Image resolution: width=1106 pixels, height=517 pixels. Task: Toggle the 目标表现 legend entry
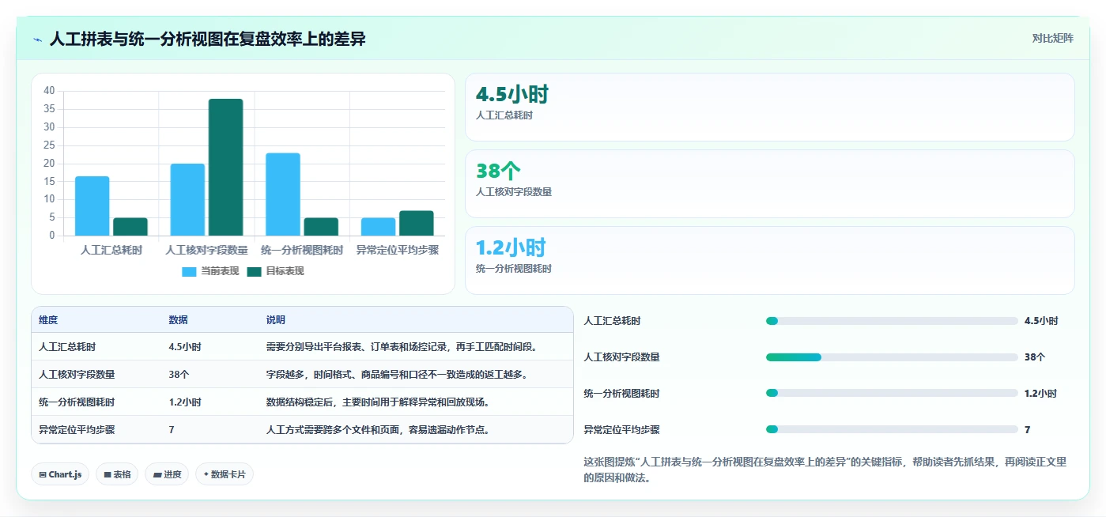click(275, 271)
